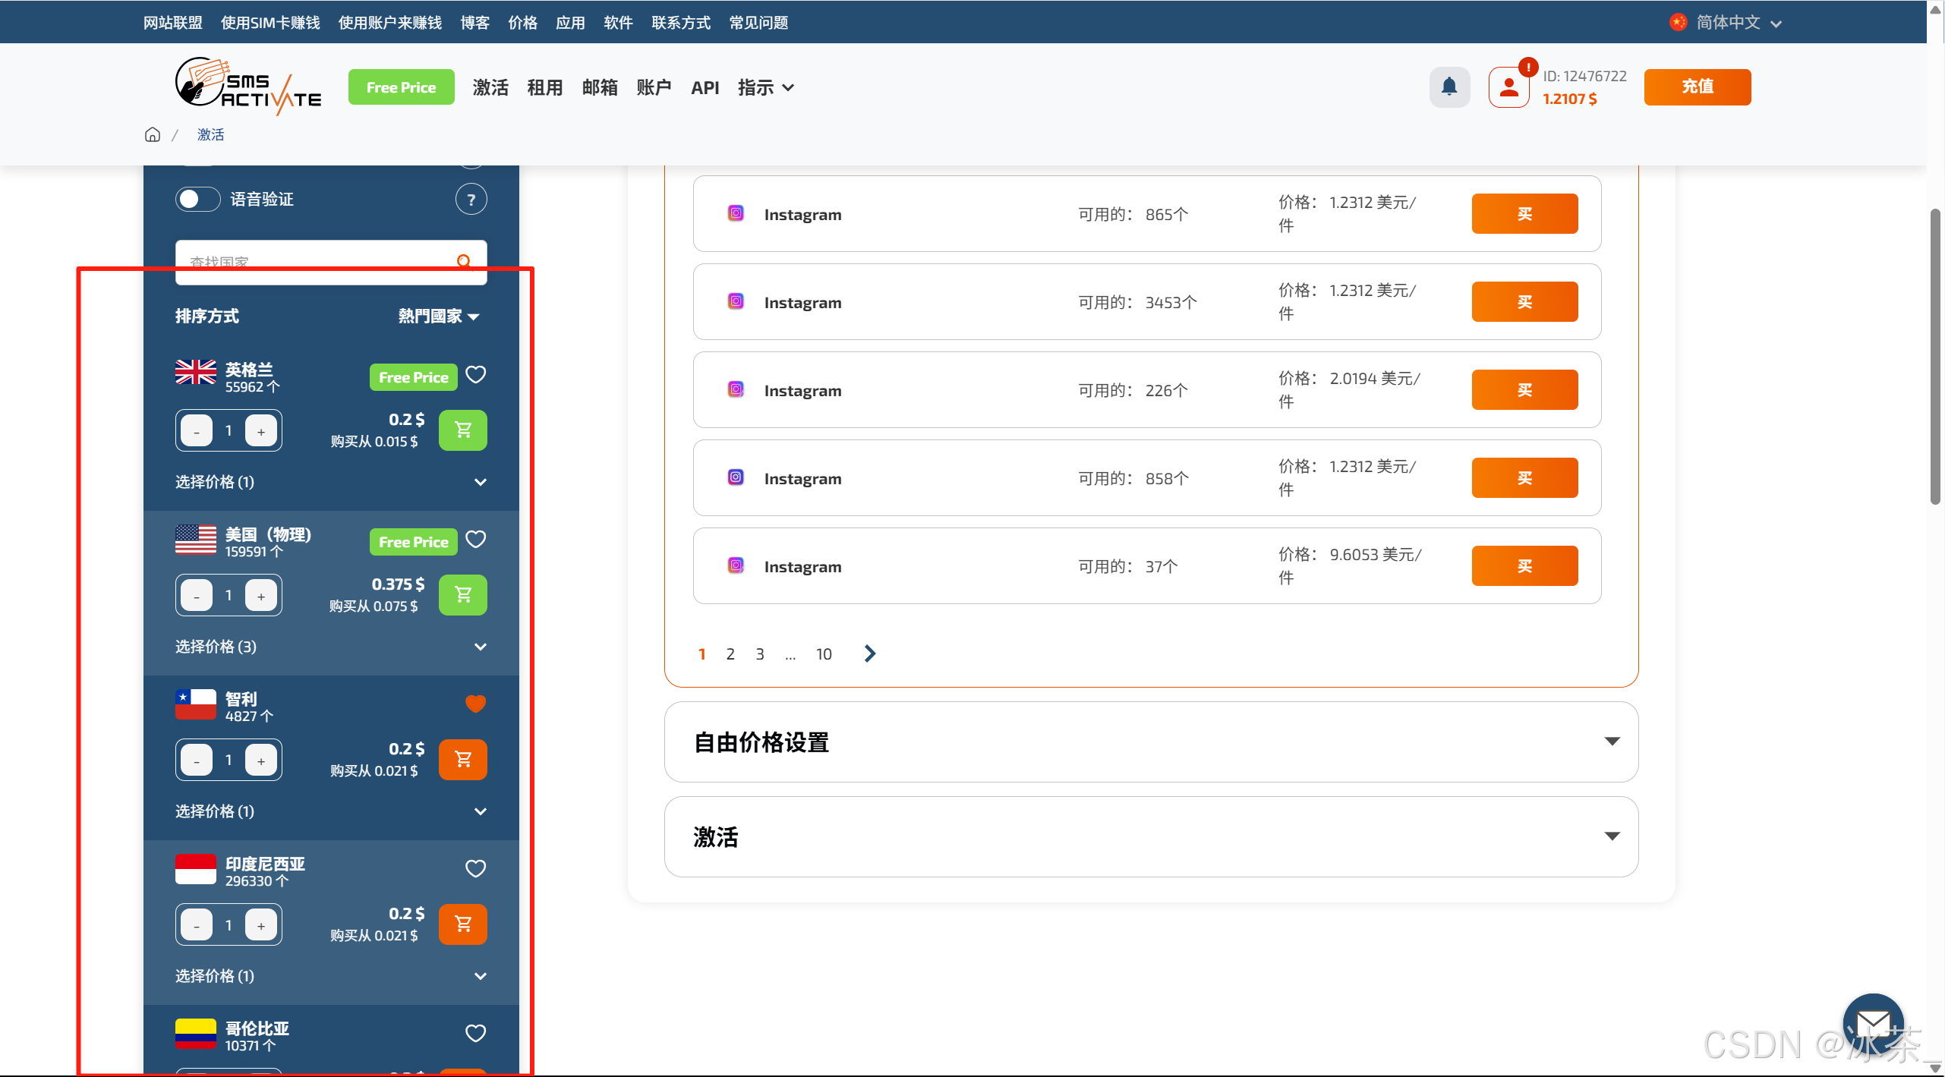Open the user profile avatar icon

1508,87
